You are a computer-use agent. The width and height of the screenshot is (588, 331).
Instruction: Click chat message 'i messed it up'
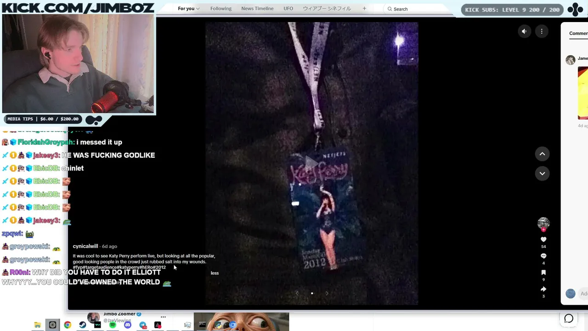point(99,143)
